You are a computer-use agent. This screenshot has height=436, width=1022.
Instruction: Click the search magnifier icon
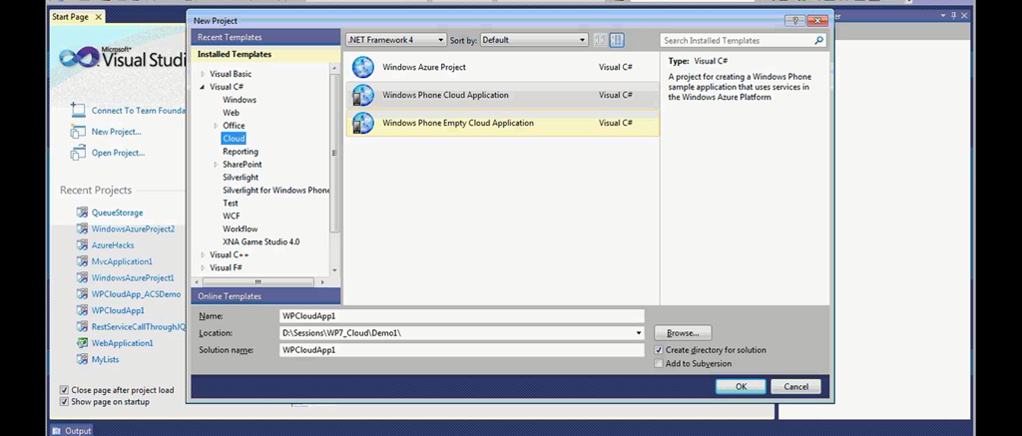coord(818,40)
